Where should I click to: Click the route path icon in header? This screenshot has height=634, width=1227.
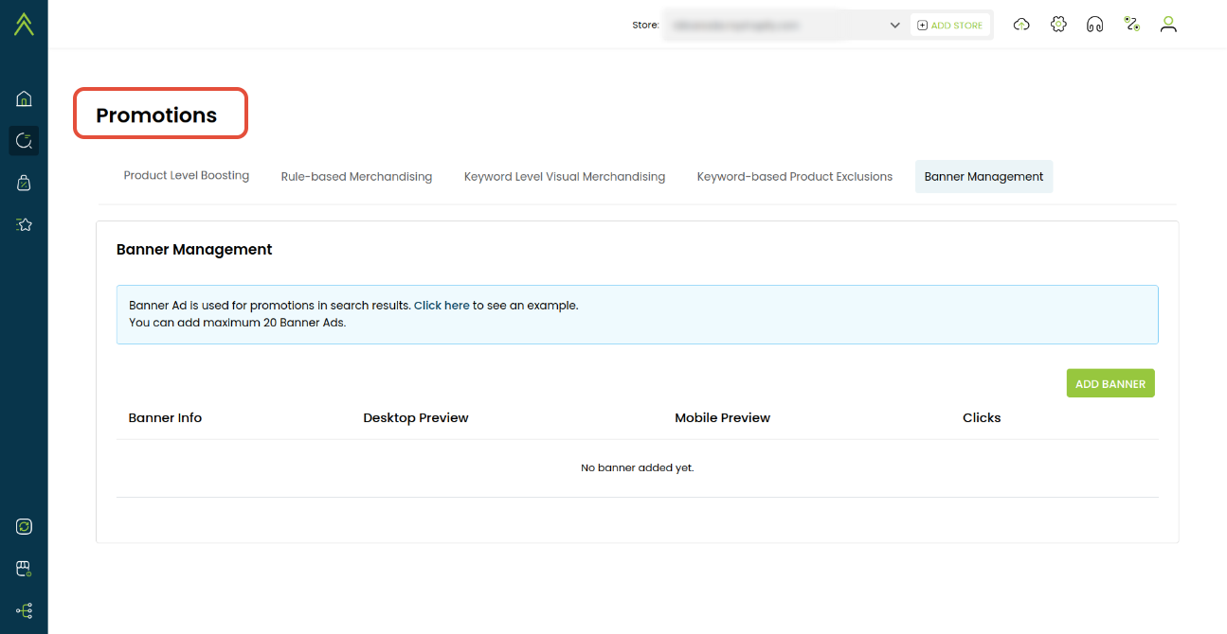click(1131, 25)
